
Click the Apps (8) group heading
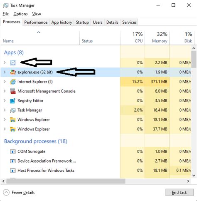coord(14,53)
